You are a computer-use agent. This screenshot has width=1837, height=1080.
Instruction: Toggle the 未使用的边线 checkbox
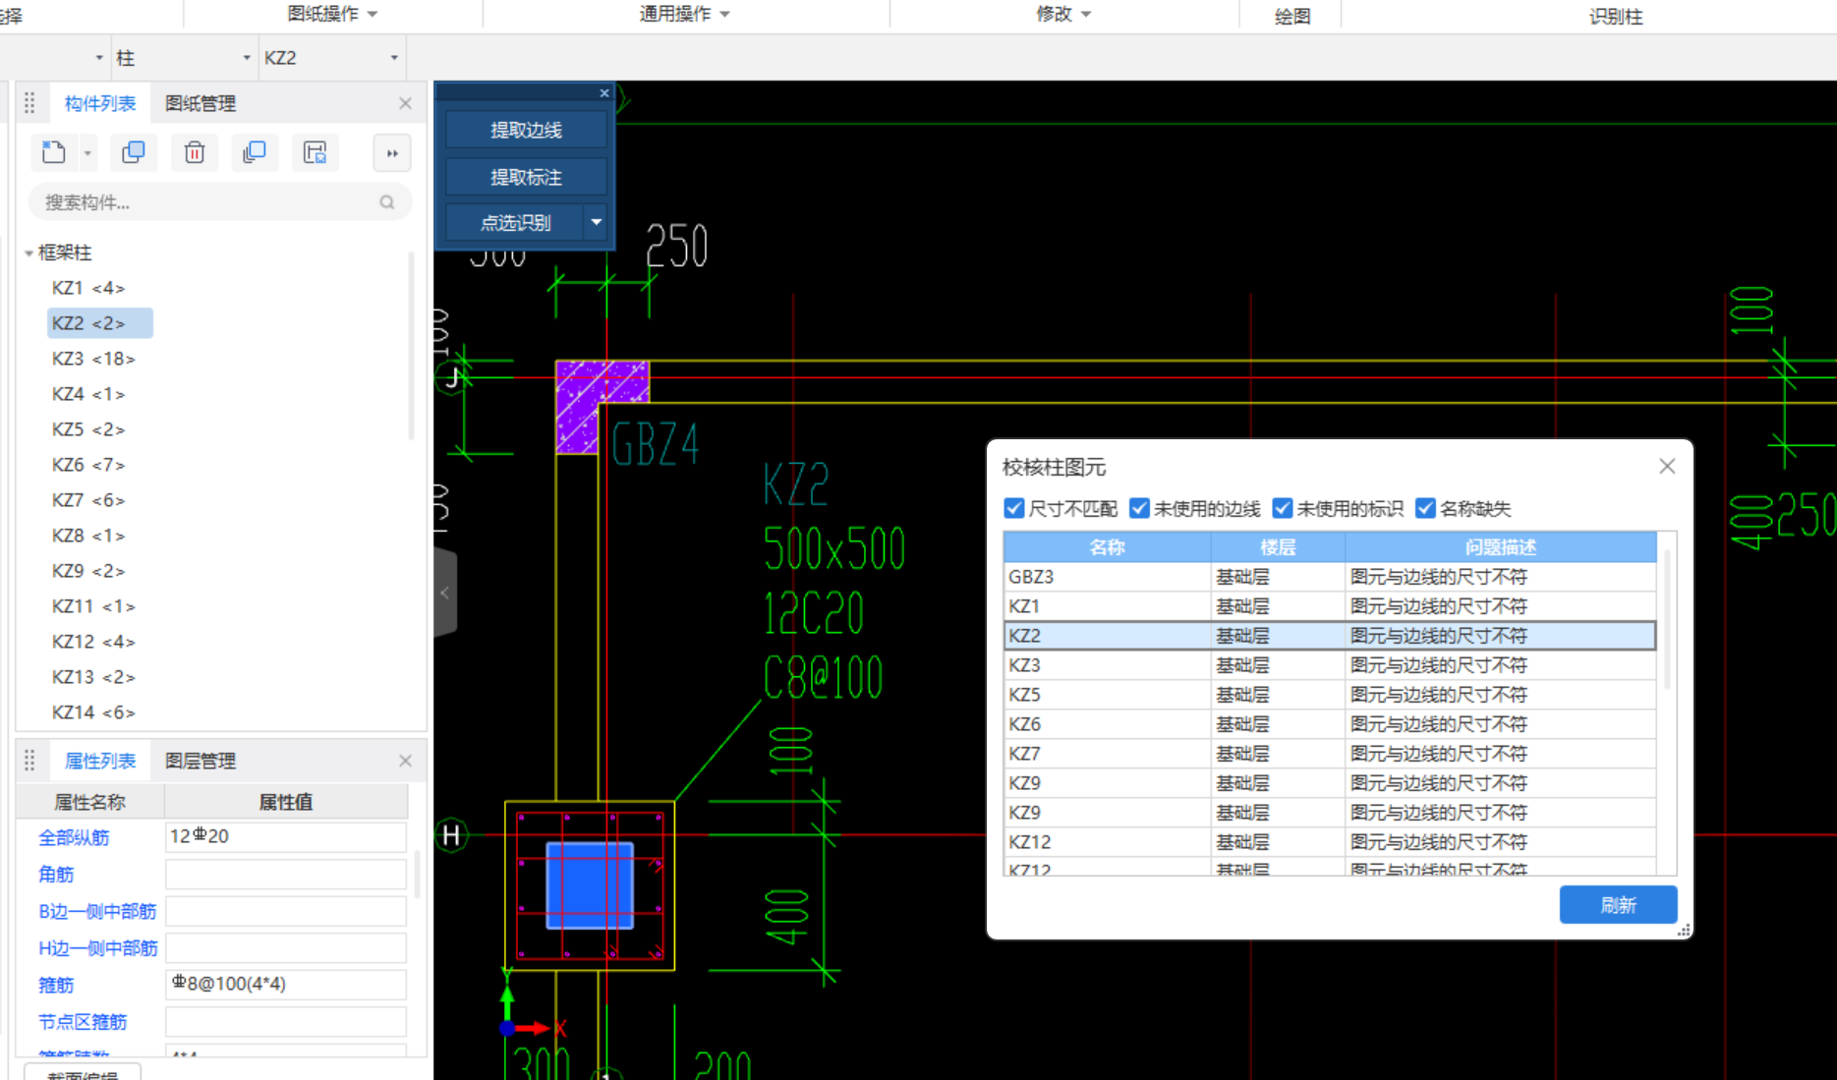click(1139, 508)
